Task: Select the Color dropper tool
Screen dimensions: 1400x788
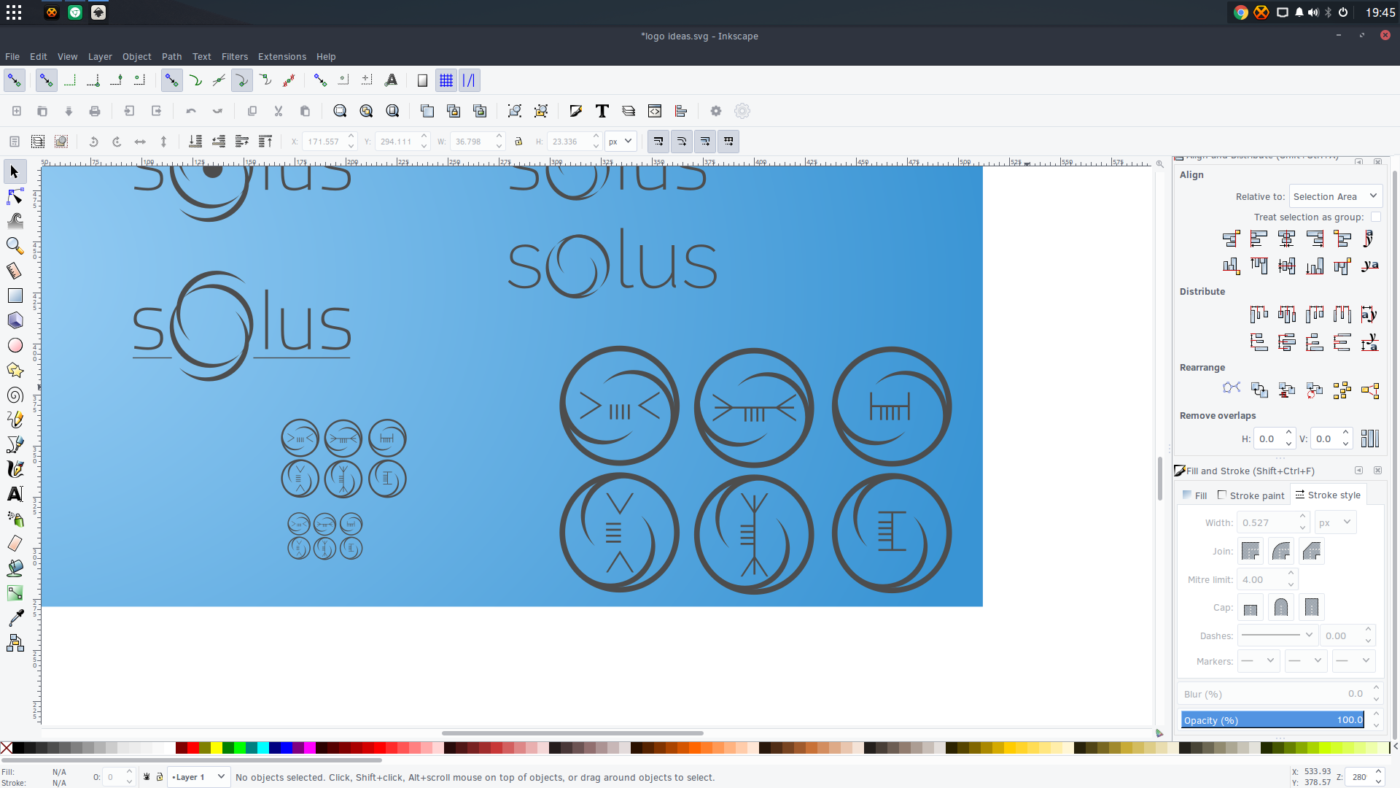Action: (15, 618)
